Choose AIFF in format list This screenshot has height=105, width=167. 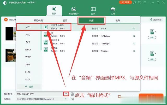28,64
